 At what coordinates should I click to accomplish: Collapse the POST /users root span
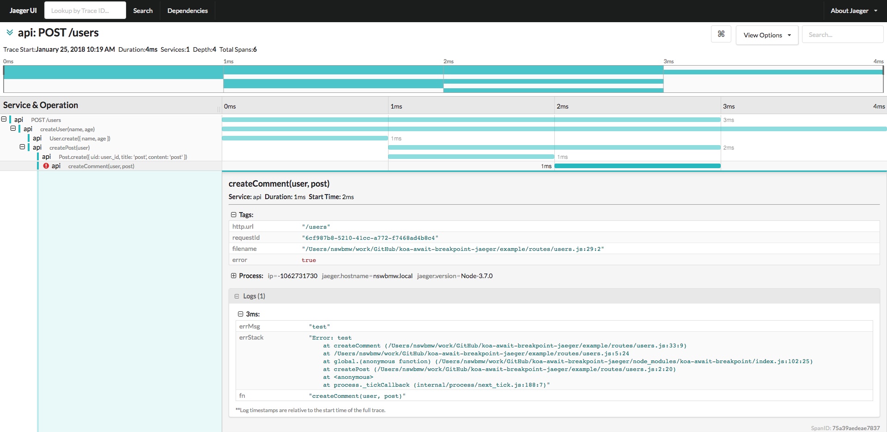(x=4, y=119)
